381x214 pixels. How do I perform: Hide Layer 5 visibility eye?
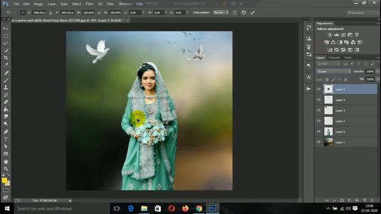[x=319, y=89]
